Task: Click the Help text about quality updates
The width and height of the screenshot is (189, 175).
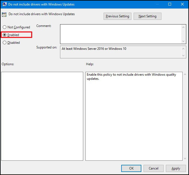Action: (131, 76)
